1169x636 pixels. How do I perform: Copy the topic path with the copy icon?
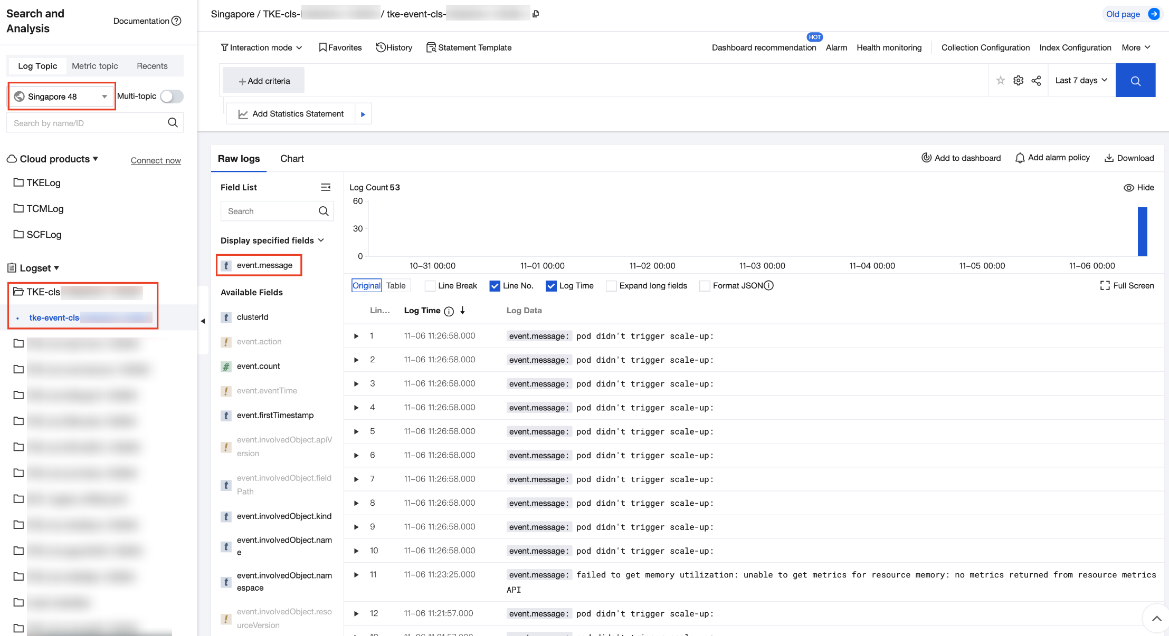coord(536,14)
